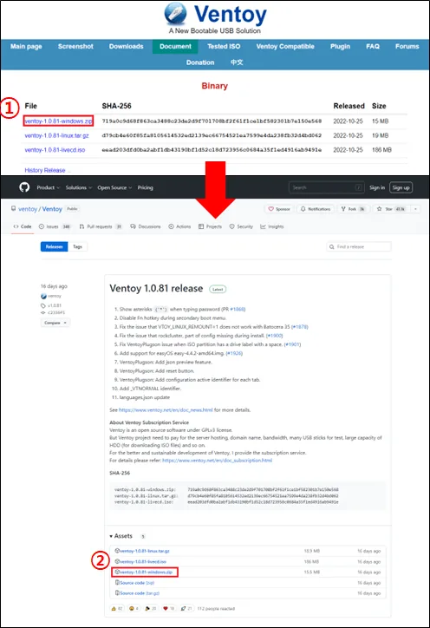Open the doc_subscription.html link
Image resolution: width=430 pixels, height=628 pixels.
click(x=217, y=461)
